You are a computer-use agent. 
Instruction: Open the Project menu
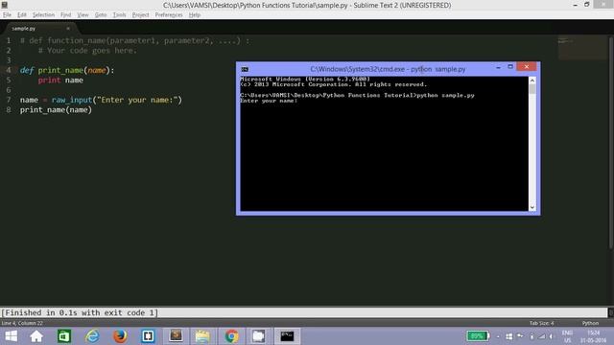coord(141,15)
